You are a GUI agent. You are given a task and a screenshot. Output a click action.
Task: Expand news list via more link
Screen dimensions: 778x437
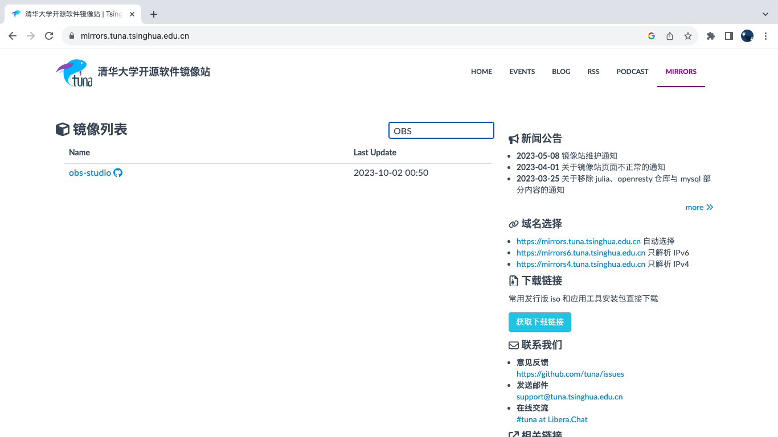pos(699,207)
